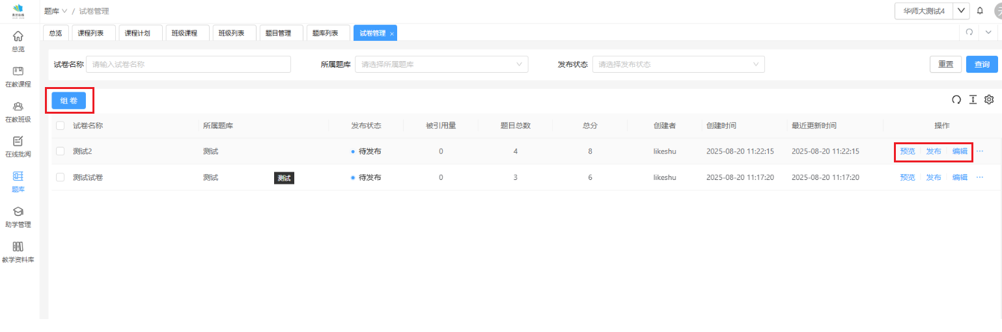1002x332 pixels.
Task: Focus the 试卷名称 search input field
Action: tap(188, 64)
